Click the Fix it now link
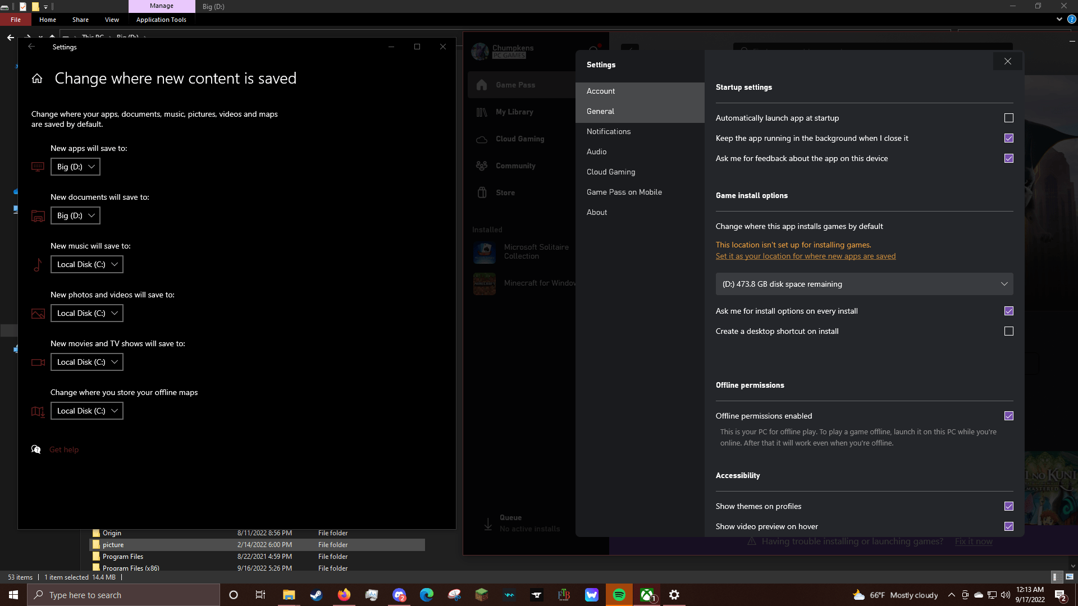The width and height of the screenshot is (1078, 606). (x=973, y=541)
